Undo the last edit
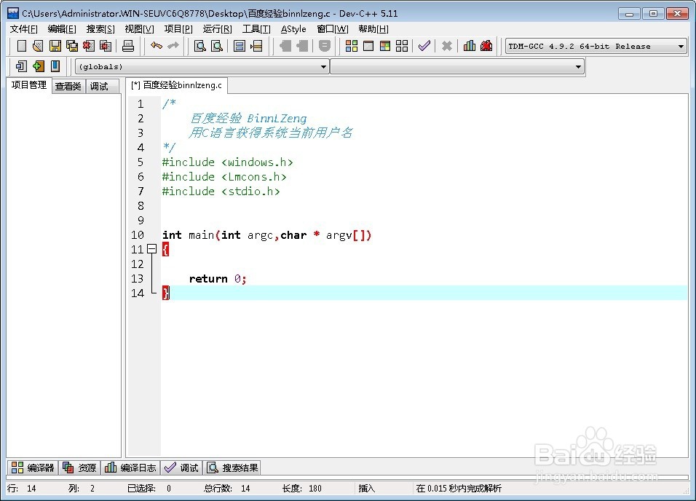The width and height of the screenshot is (696, 501). coord(157,46)
